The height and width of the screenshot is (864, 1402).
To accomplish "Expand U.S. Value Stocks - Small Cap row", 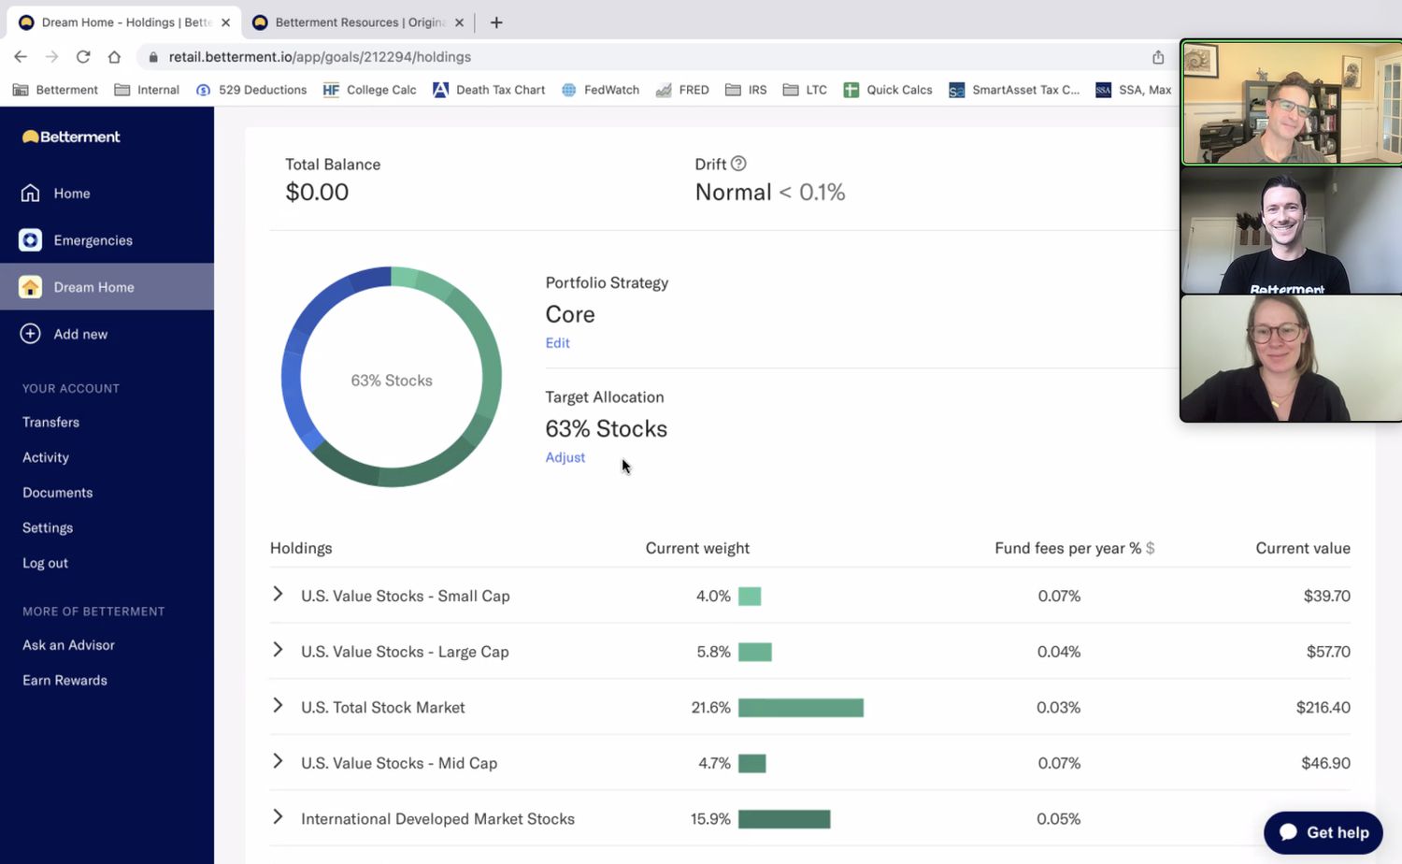I will pos(278,594).
